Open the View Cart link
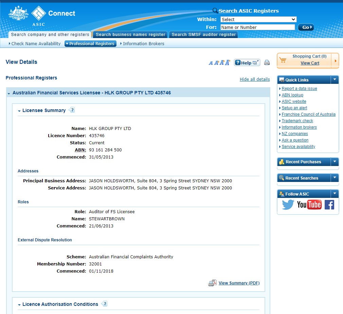The height and width of the screenshot is (314, 343). pos(310,63)
